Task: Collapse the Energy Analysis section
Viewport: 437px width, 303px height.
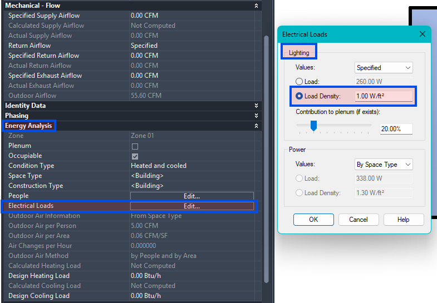Action: pyautogui.click(x=256, y=126)
